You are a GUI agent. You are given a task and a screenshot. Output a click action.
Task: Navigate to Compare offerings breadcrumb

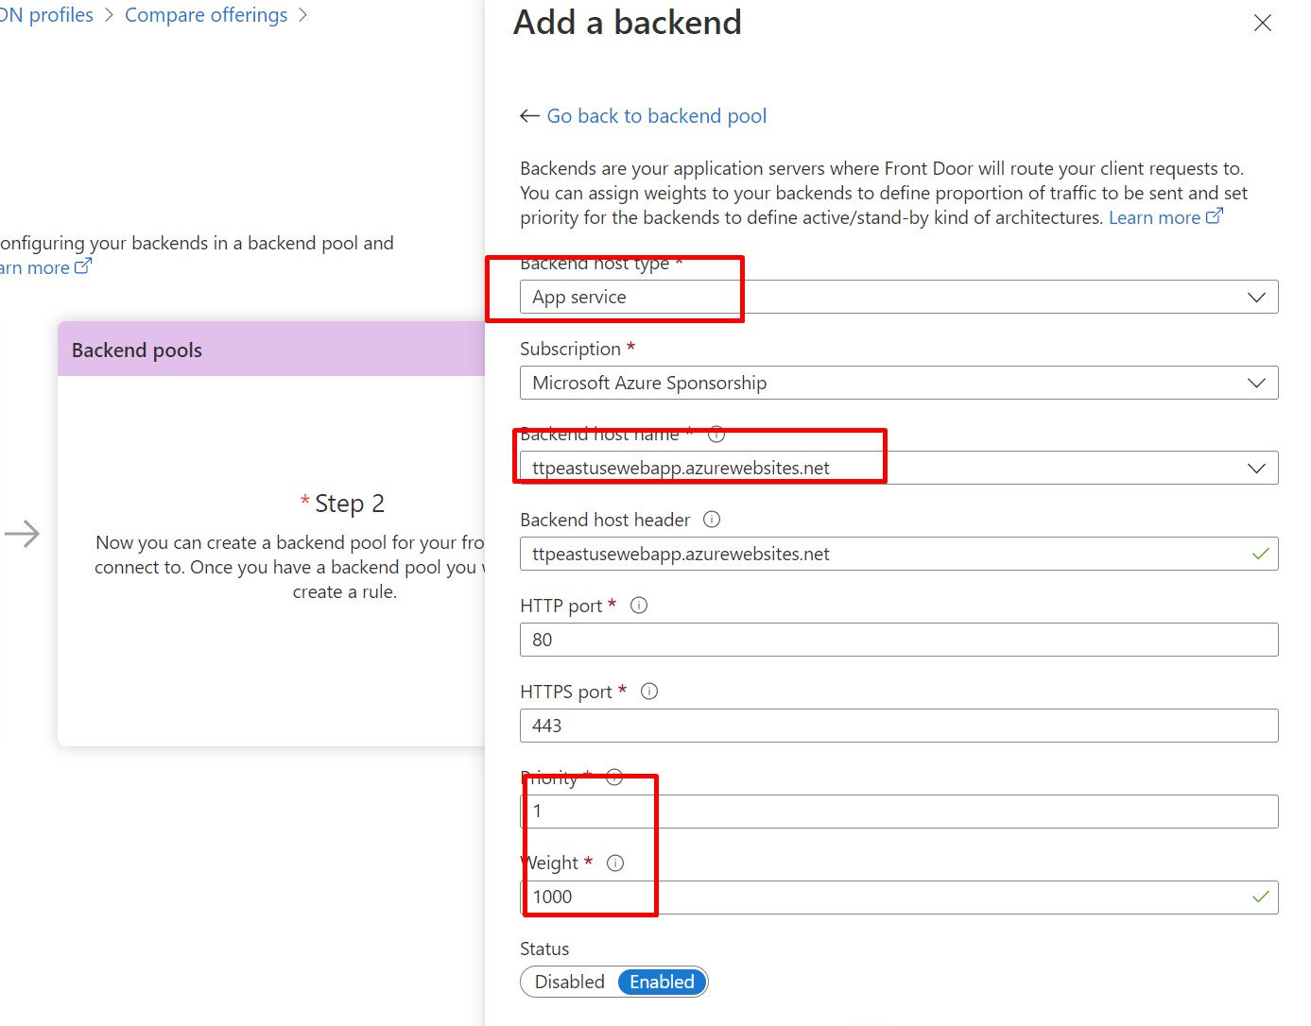(x=206, y=15)
